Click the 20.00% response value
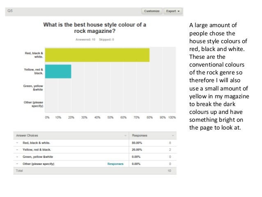 [137, 150]
